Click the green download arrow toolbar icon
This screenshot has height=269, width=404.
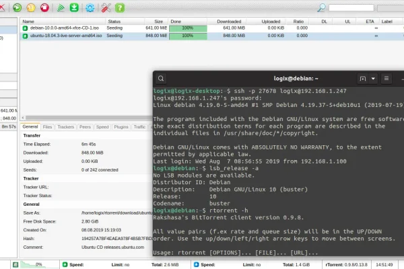click(74, 7)
